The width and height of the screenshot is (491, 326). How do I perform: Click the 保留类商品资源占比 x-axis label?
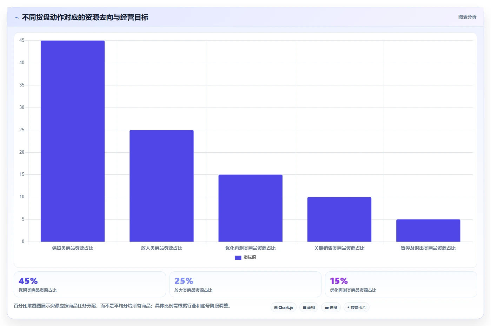click(x=73, y=248)
